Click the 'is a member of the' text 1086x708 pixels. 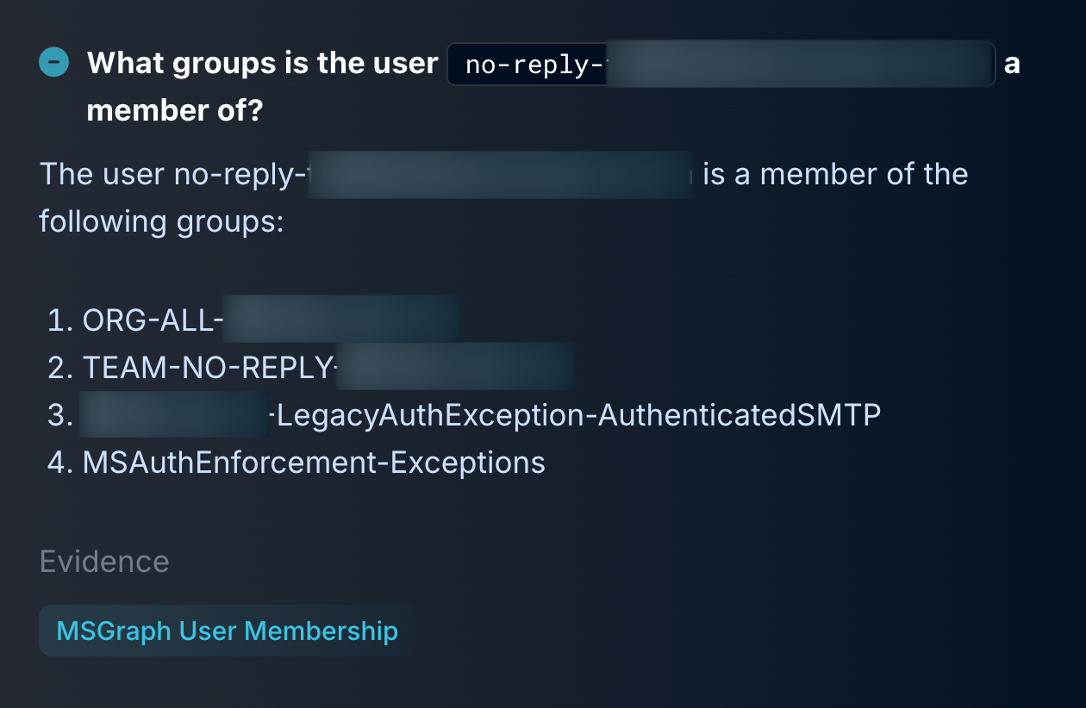tap(835, 175)
